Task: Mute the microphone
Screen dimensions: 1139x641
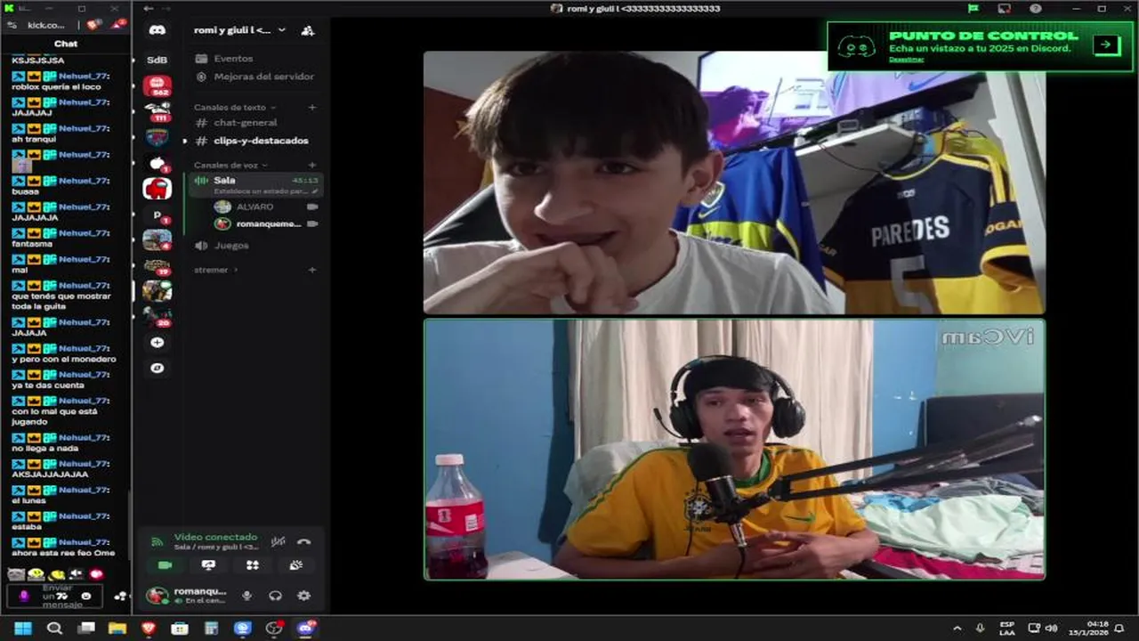Action: [x=247, y=596]
